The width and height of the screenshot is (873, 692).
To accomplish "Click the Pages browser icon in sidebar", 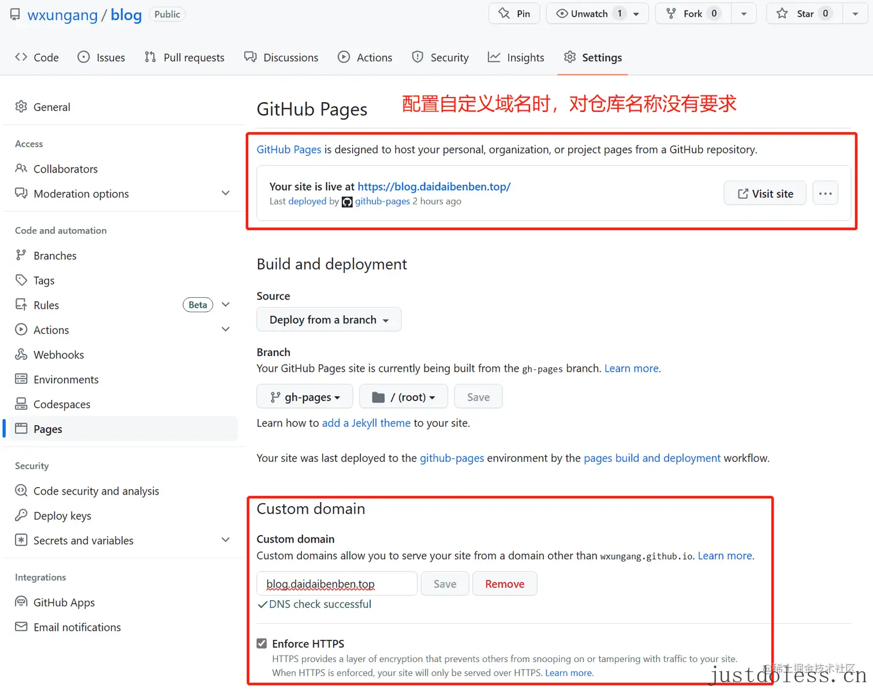I will click(21, 428).
